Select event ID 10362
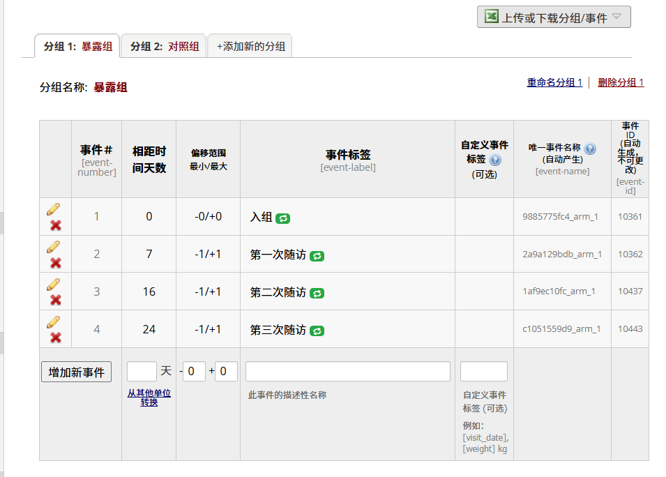 click(x=630, y=254)
